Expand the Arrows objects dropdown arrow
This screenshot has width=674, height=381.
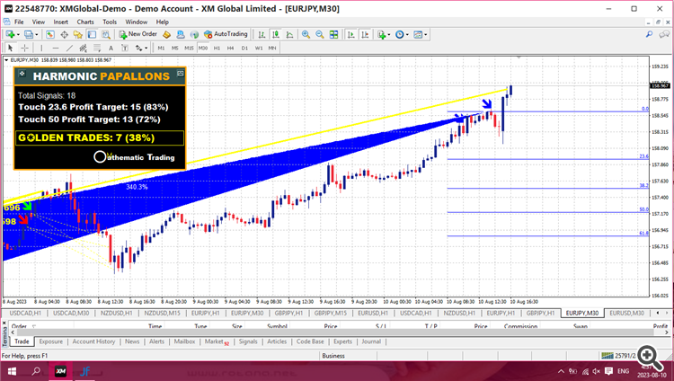pyautogui.click(x=146, y=49)
